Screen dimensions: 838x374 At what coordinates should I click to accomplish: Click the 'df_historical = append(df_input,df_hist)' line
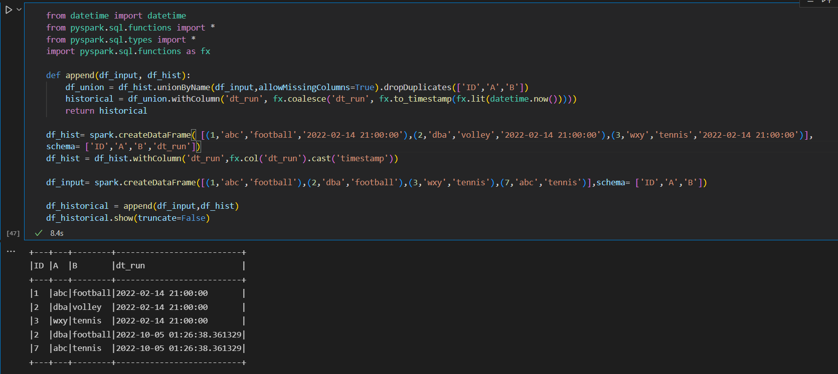coord(142,206)
